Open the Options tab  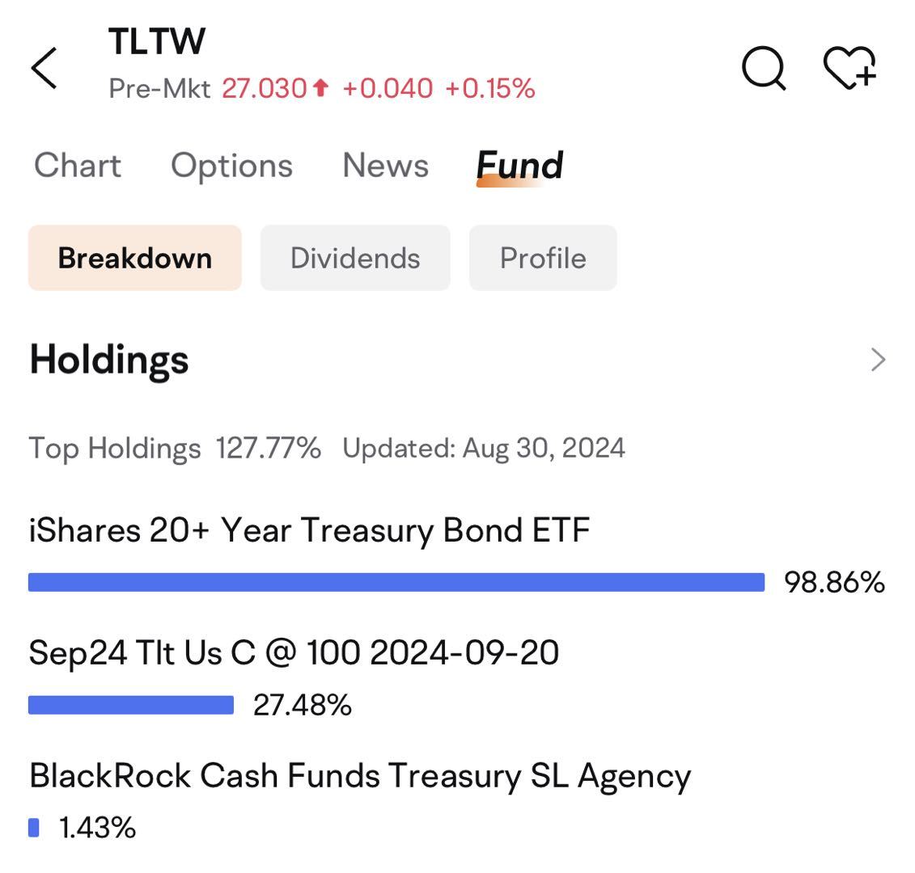231,166
